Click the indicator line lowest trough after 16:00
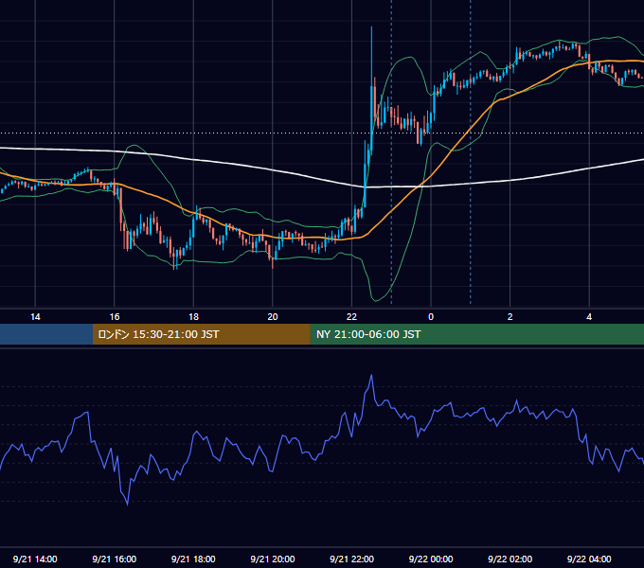The height and width of the screenshot is (568, 644). point(127,505)
